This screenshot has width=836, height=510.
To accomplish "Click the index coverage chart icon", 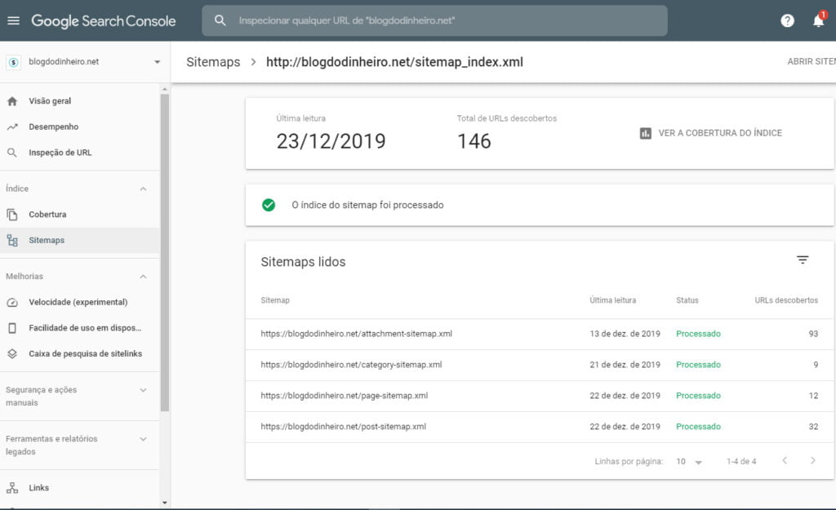I will [x=645, y=133].
